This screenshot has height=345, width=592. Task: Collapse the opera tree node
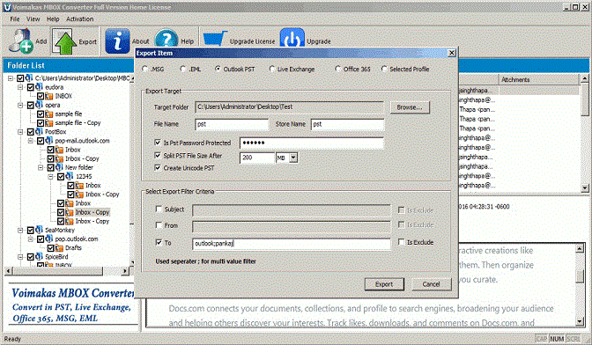pyautogui.click(x=20, y=105)
